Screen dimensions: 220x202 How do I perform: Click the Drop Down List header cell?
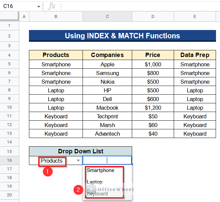[x=80, y=151]
